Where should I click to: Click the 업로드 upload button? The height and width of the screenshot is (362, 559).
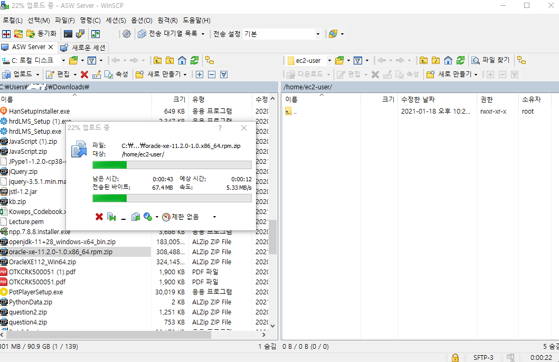tap(18, 75)
